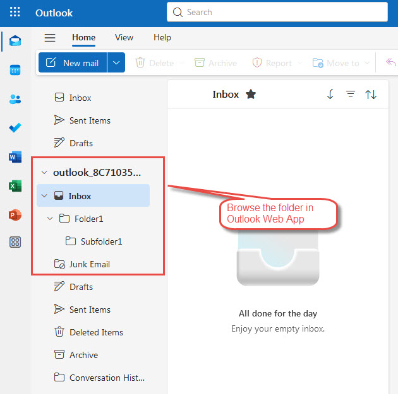Screen dimensions: 398x394
Task: Compose with the New mail button
Action: click(x=73, y=62)
